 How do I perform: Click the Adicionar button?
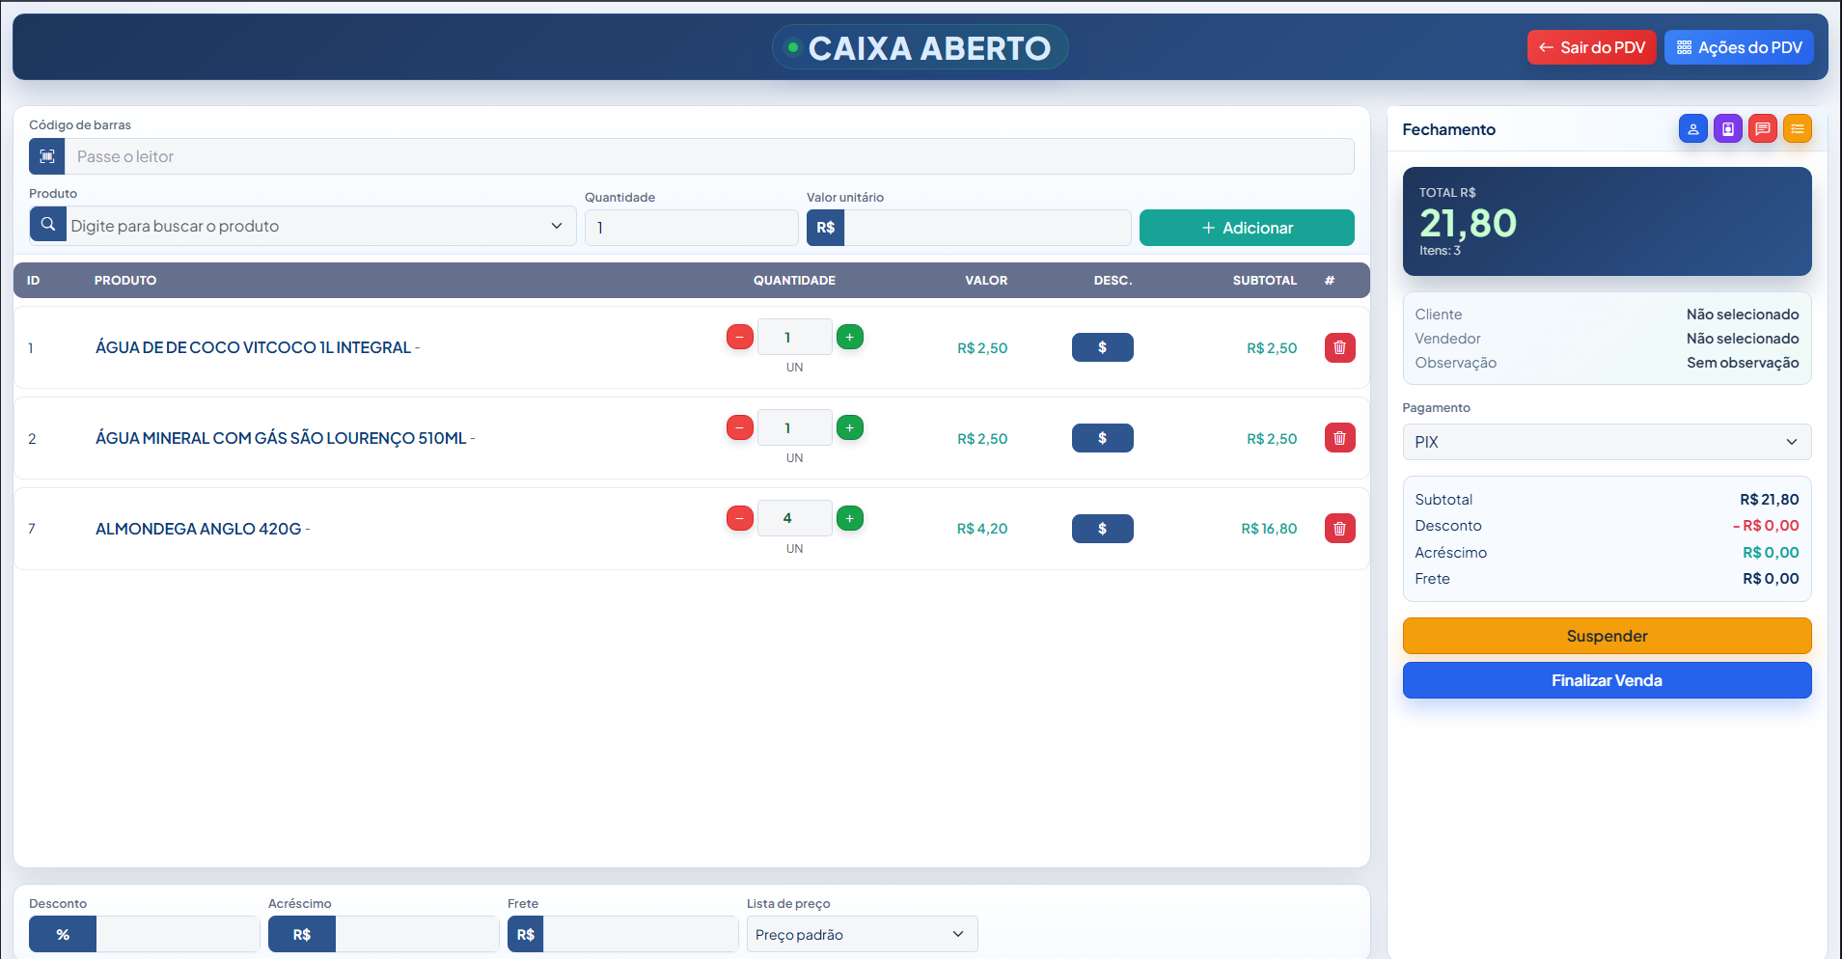pyautogui.click(x=1247, y=228)
